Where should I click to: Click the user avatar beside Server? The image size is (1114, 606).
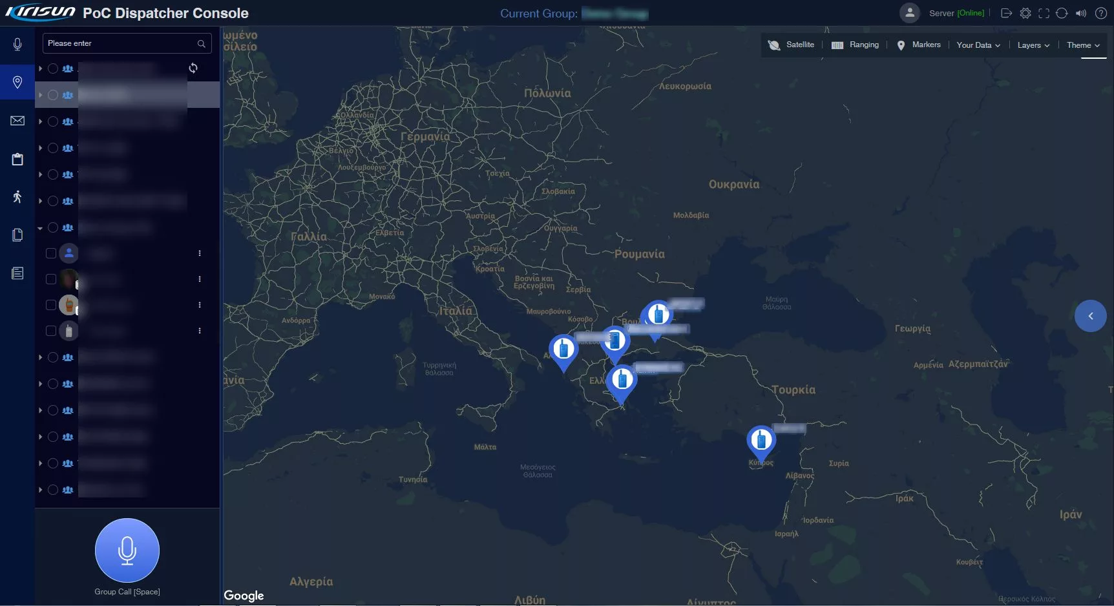[910, 13]
